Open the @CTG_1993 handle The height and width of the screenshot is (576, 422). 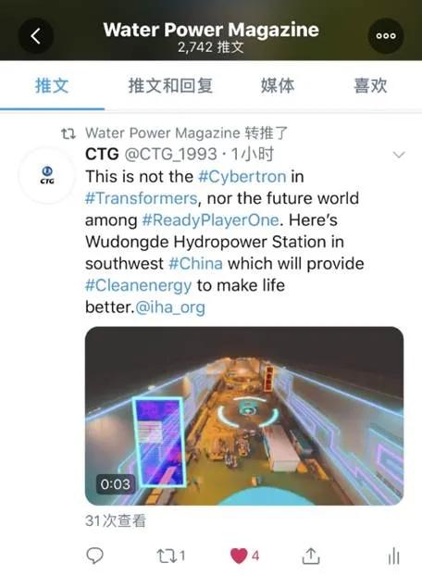coord(171,155)
